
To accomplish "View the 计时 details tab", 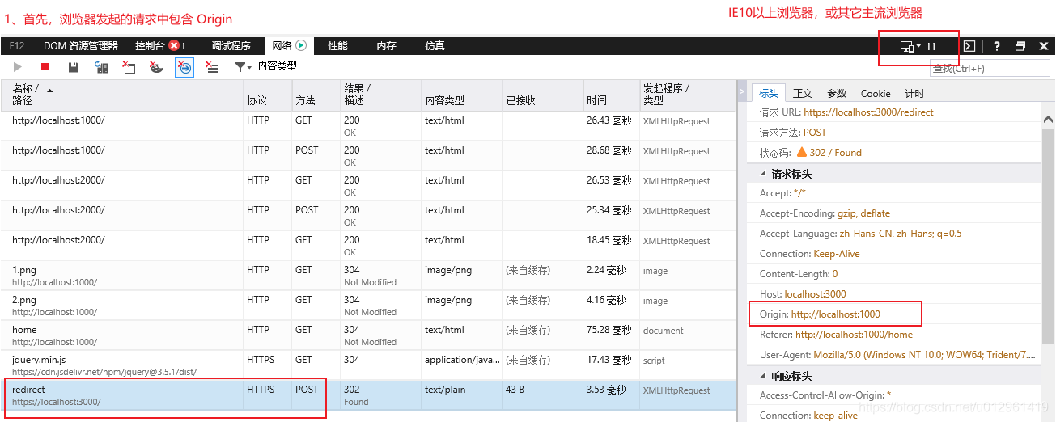I will [914, 93].
